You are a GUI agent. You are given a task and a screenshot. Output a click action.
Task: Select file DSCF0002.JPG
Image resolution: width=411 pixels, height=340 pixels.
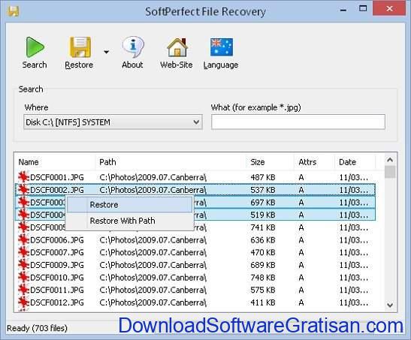coord(57,190)
